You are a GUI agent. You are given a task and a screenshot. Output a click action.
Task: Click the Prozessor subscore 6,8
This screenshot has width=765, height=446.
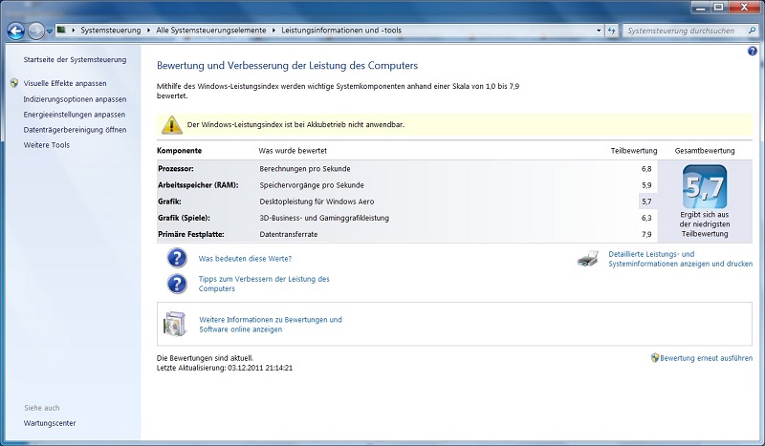pyautogui.click(x=646, y=169)
